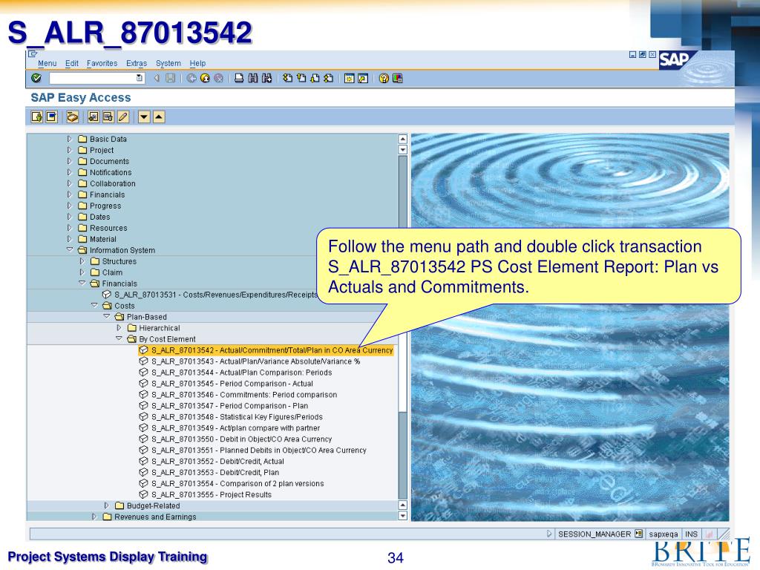The height and width of the screenshot is (570, 760).
Task: Expand the Structures folder triangle
Action: [x=82, y=261]
